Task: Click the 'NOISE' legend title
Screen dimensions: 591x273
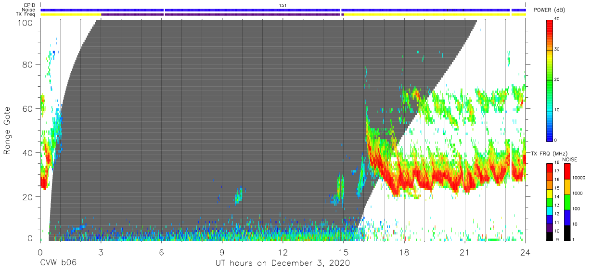Action: point(569,159)
